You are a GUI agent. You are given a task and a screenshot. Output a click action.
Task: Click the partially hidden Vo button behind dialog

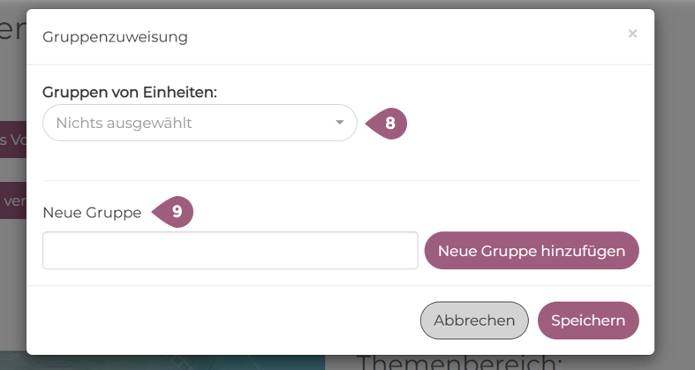[x=12, y=140]
